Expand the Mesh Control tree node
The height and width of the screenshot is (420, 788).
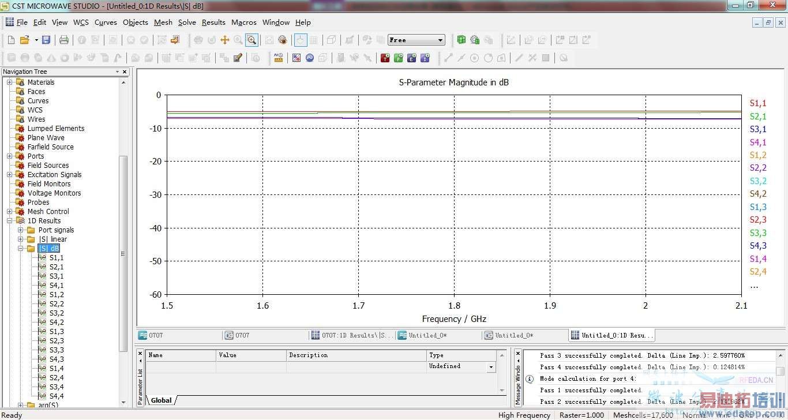tap(10, 212)
